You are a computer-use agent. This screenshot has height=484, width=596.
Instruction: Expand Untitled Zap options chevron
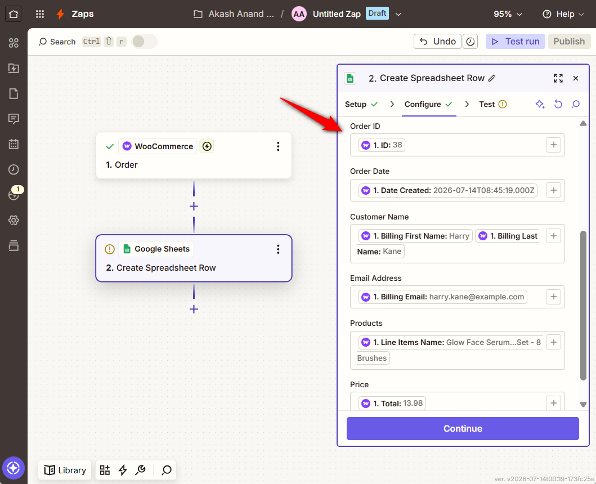(398, 14)
